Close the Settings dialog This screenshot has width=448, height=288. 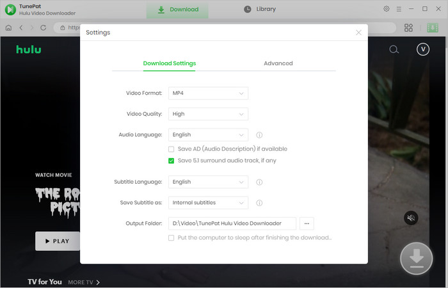(x=358, y=33)
